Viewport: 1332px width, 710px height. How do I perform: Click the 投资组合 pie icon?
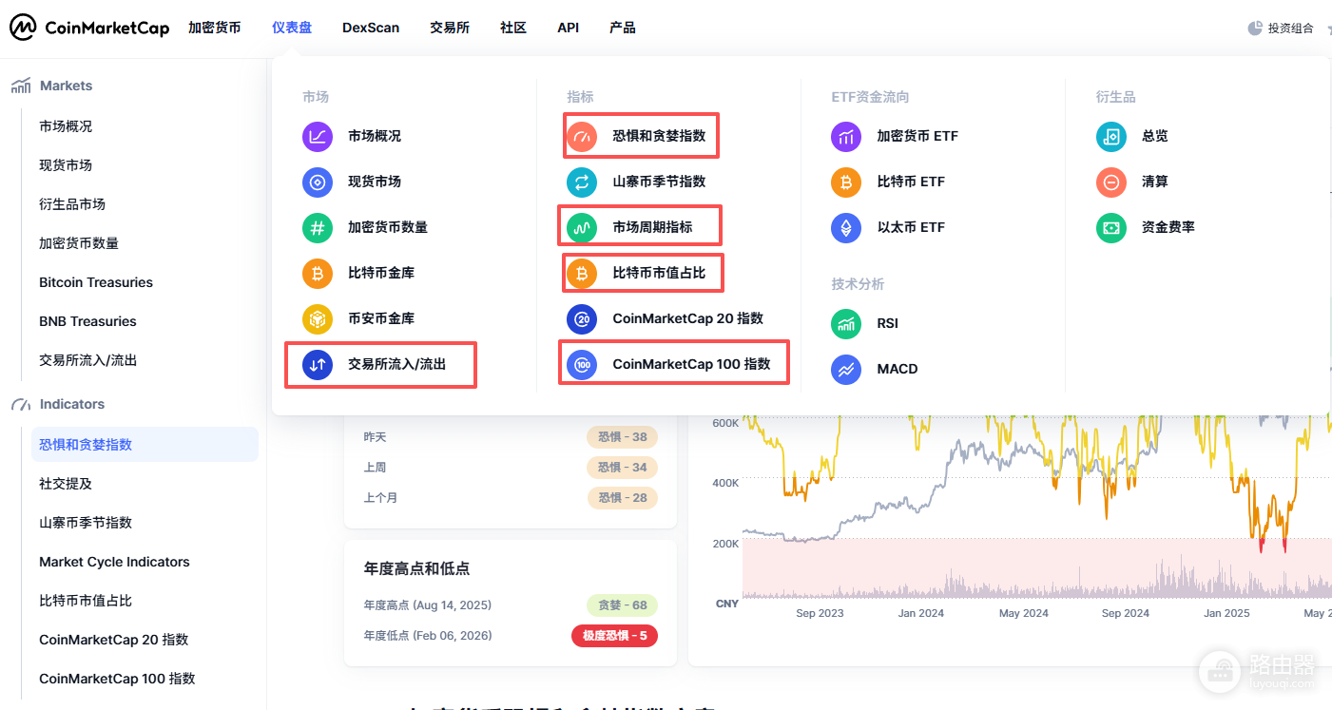(1255, 29)
